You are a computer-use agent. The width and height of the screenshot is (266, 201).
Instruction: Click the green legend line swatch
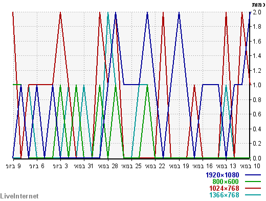point(253,182)
